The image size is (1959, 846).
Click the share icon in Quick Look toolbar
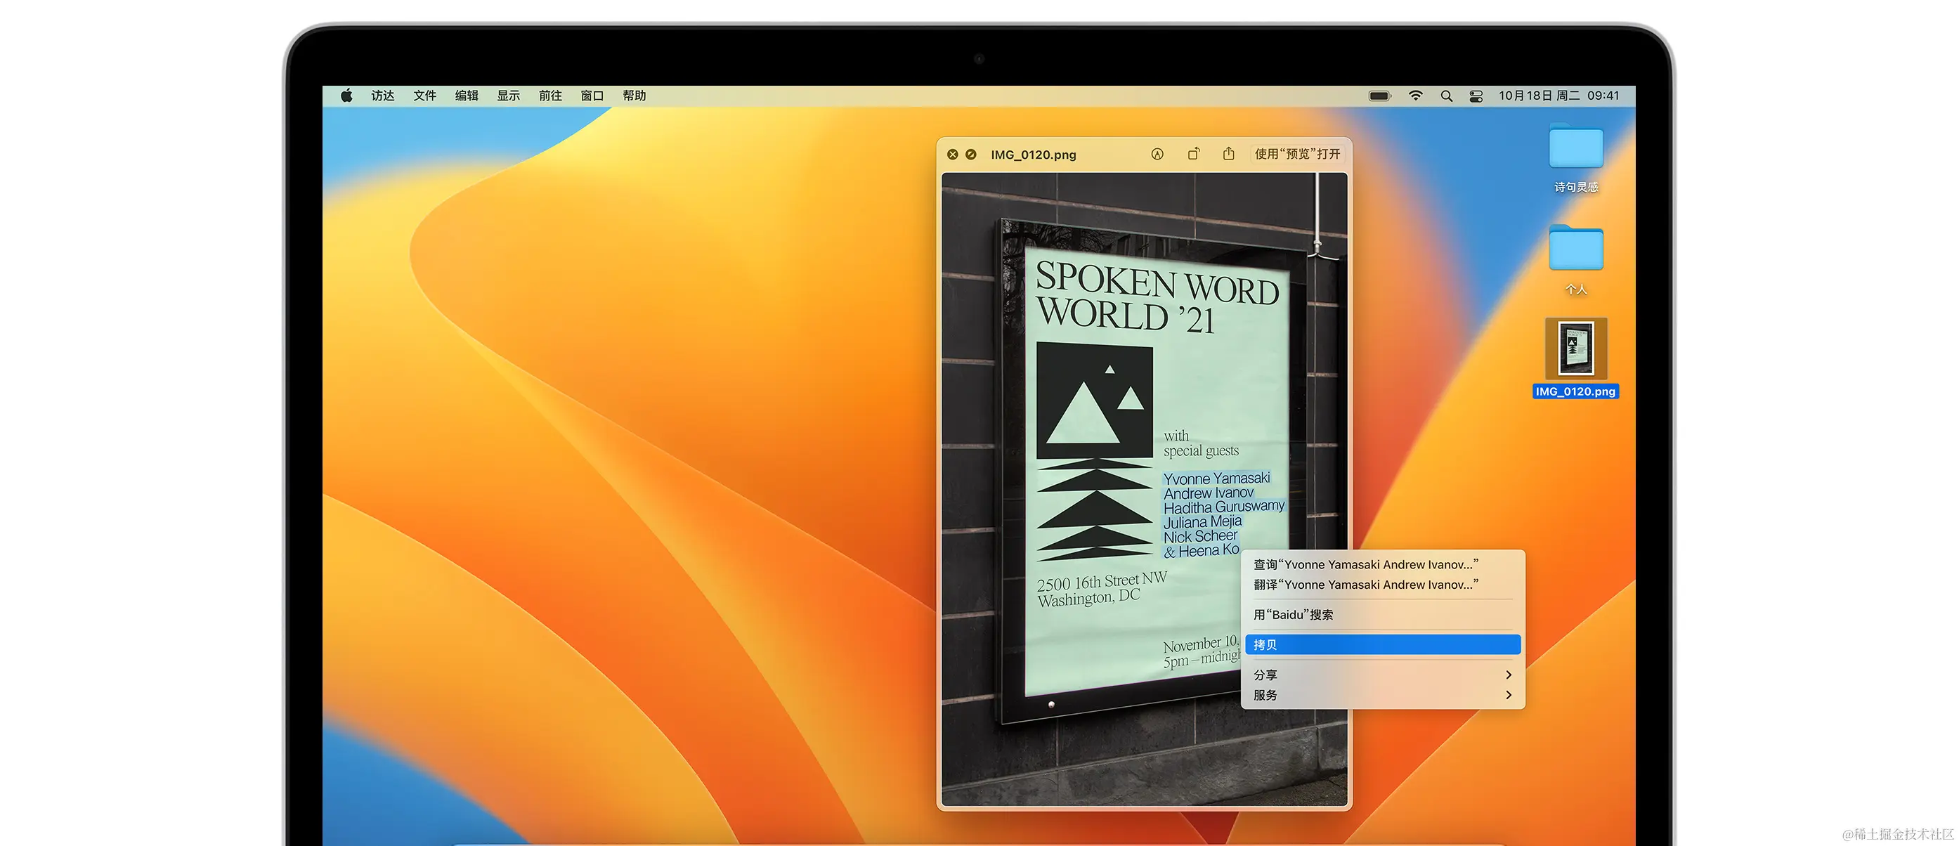1228,154
